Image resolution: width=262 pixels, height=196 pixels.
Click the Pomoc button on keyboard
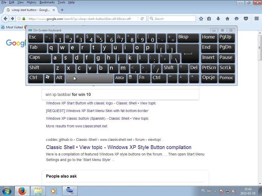pyautogui.click(x=227, y=79)
